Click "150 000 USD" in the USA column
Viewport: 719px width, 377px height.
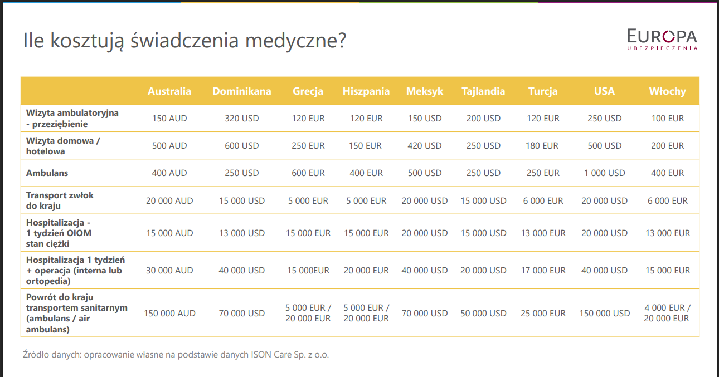click(x=604, y=313)
